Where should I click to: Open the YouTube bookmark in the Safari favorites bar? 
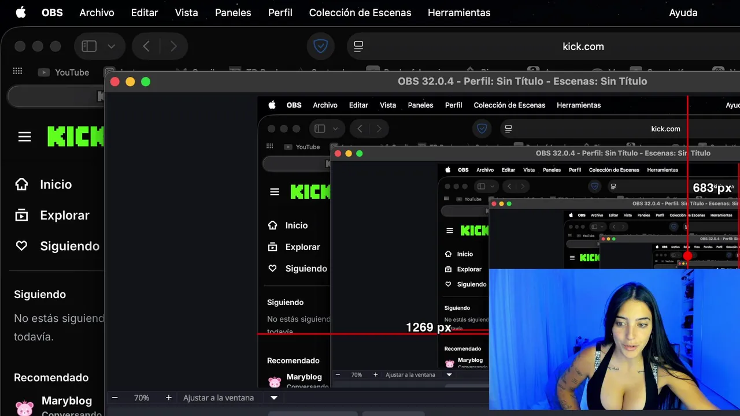pyautogui.click(x=64, y=72)
